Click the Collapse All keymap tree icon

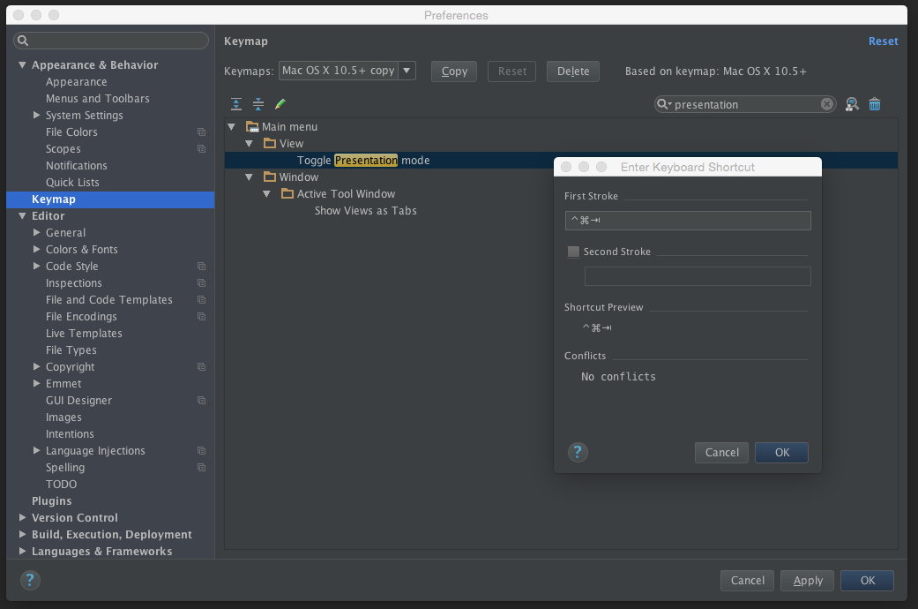tap(258, 104)
